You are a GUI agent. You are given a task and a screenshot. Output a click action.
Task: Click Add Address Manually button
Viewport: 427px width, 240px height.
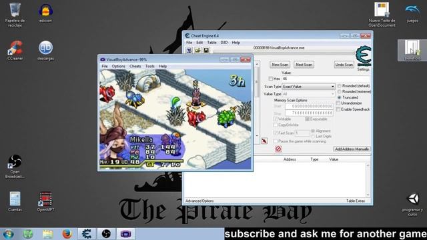coord(352,149)
